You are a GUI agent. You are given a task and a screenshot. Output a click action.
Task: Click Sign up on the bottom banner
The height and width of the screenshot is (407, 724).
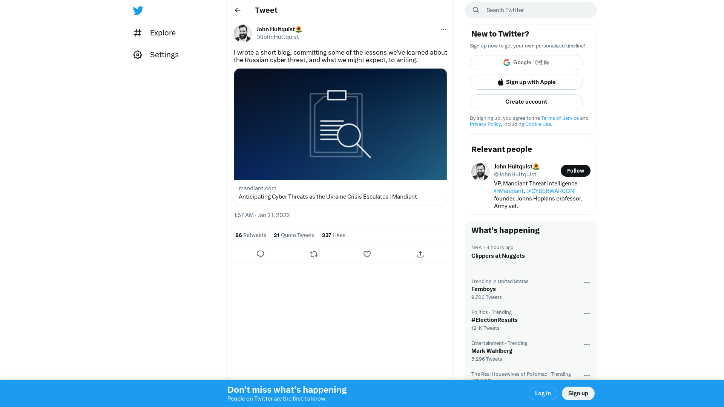click(x=578, y=393)
